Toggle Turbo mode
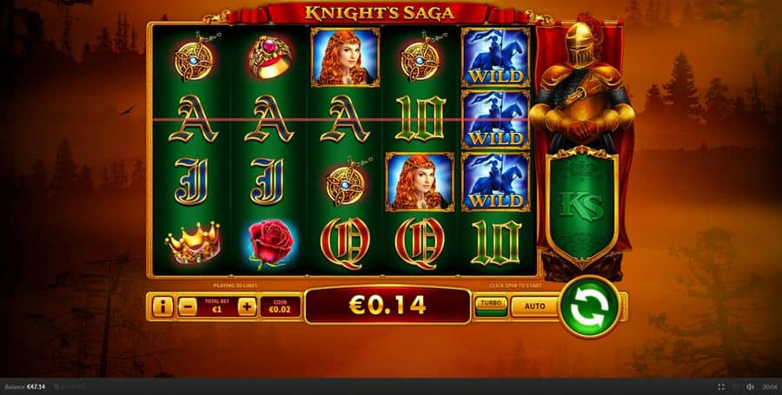This screenshot has width=782, height=395. [x=491, y=306]
